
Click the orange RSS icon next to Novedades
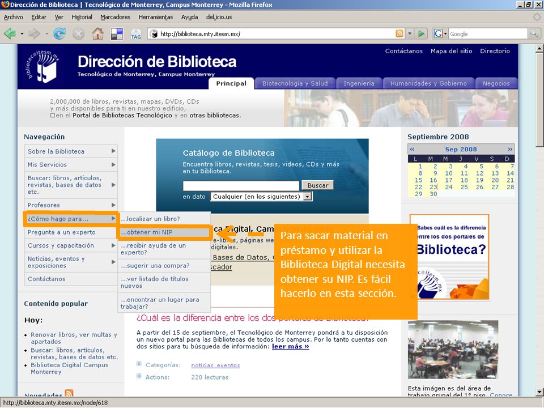(x=69, y=393)
